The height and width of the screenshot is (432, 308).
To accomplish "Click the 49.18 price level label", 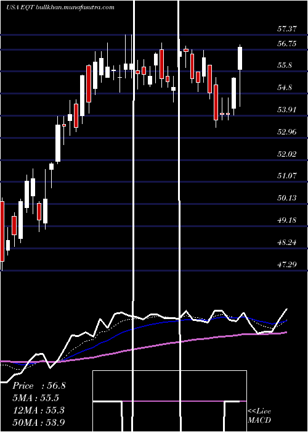I will (x=287, y=220).
